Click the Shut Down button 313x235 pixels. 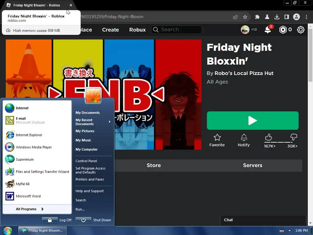pyautogui.click(x=94, y=220)
